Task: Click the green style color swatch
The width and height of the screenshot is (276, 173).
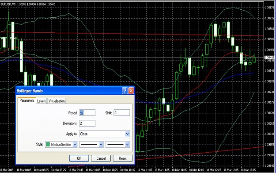Action: [48, 144]
